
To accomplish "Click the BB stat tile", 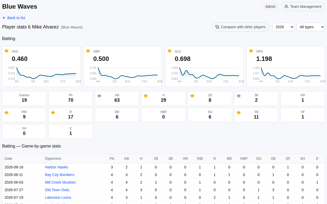I will pyautogui.click(x=117, y=115).
